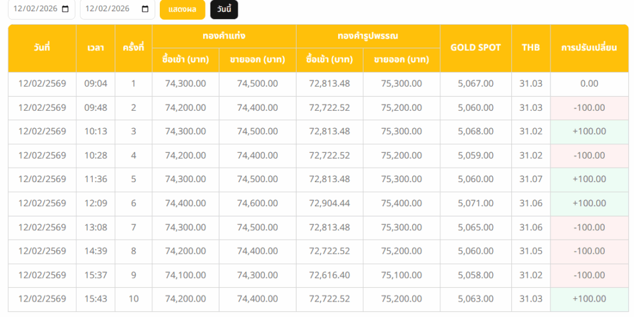
Task: Select the ทองคำแท่ง header
Action: tap(224, 36)
